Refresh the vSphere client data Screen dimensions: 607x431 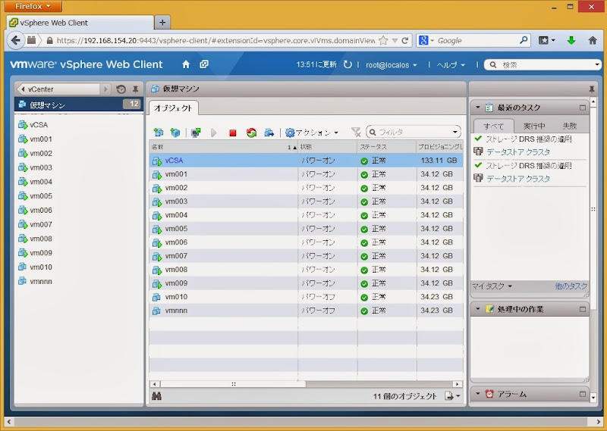(348, 64)
